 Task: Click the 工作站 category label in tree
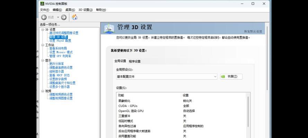pyautogui.click(x=50, y=45)
